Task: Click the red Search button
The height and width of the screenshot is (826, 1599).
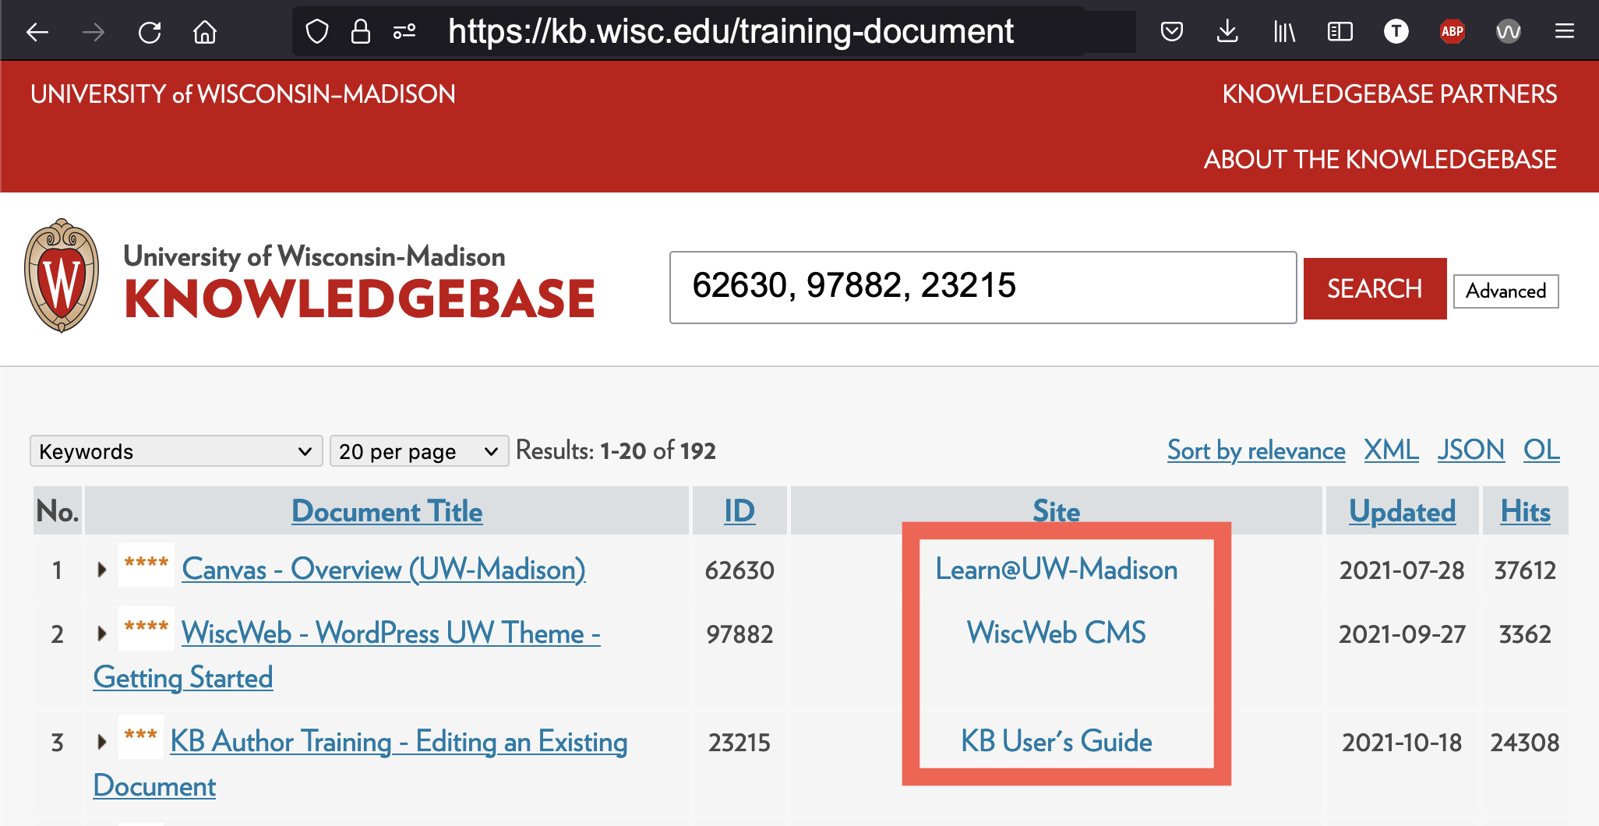Action: 1375,288
